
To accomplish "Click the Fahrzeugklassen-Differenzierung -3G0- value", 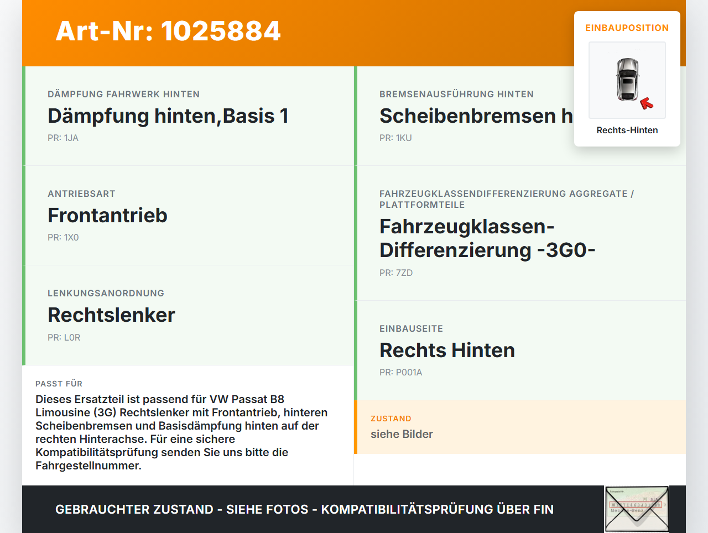I will pyautogui.click(x=487, y=238).
